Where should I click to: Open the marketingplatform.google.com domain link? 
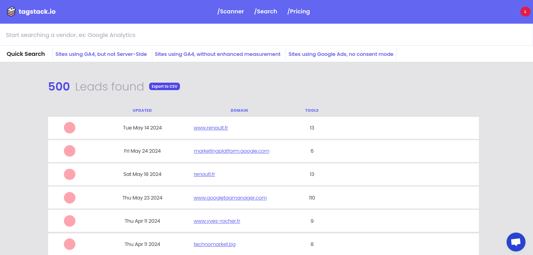tap(232, 151)
